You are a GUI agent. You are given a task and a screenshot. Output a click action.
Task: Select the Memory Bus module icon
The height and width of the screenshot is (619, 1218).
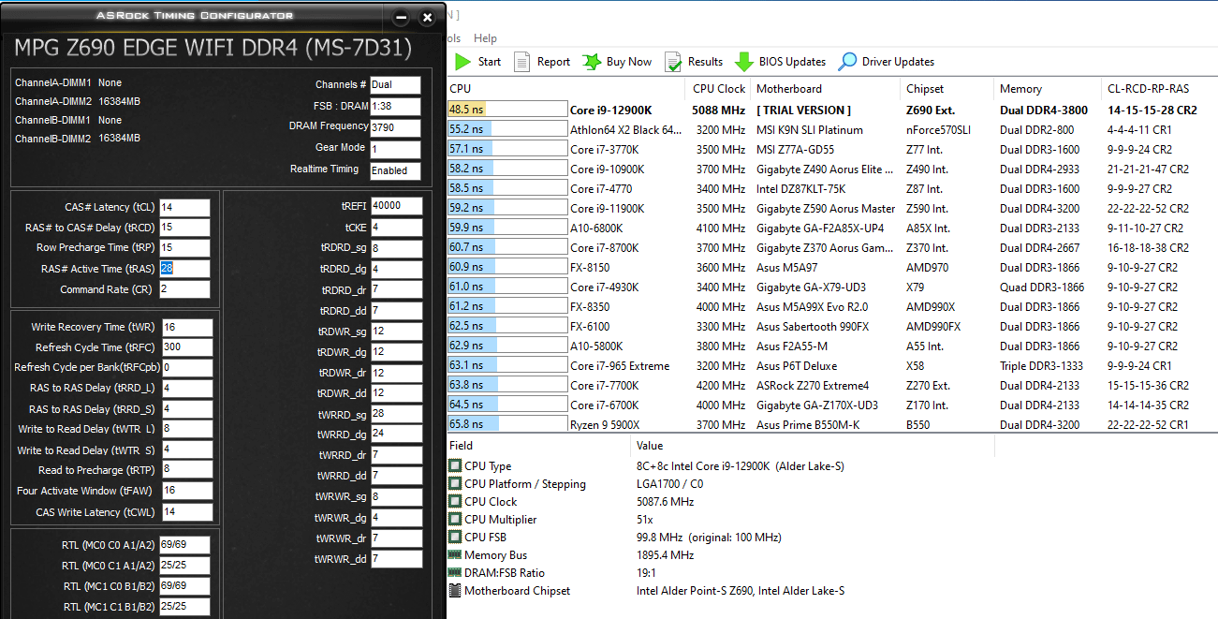[x=455, y=555]
